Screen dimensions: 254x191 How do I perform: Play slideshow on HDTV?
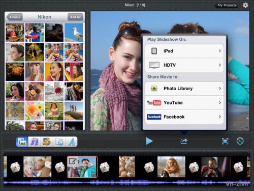tap(184, 65)
